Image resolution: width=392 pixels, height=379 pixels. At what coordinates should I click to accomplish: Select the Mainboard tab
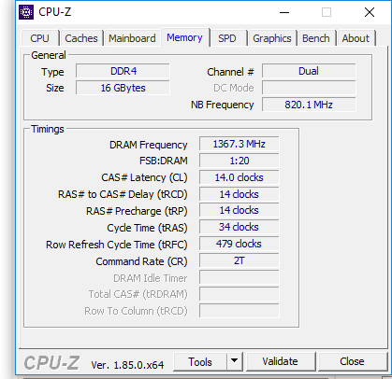132,38
